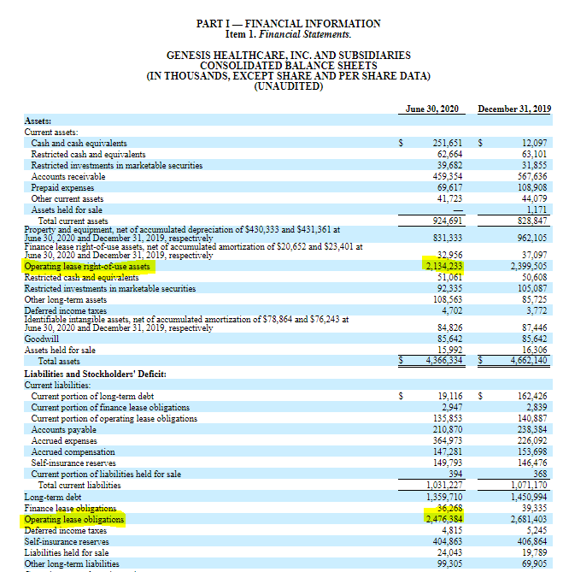
Task: Click the 'June 30, 2020' column header
Action: pyautogui.click(x=431, y=109)
